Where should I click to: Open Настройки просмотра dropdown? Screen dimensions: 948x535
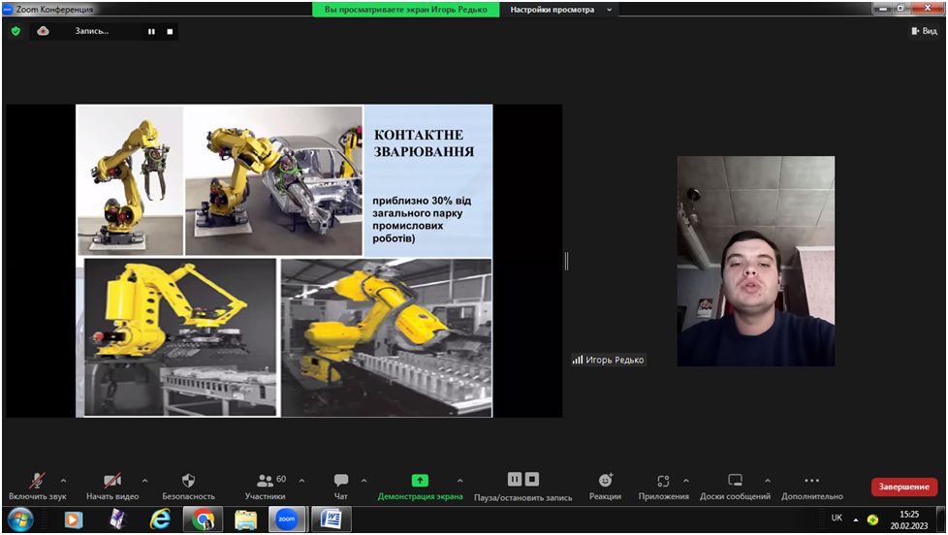tap(559, 10)
